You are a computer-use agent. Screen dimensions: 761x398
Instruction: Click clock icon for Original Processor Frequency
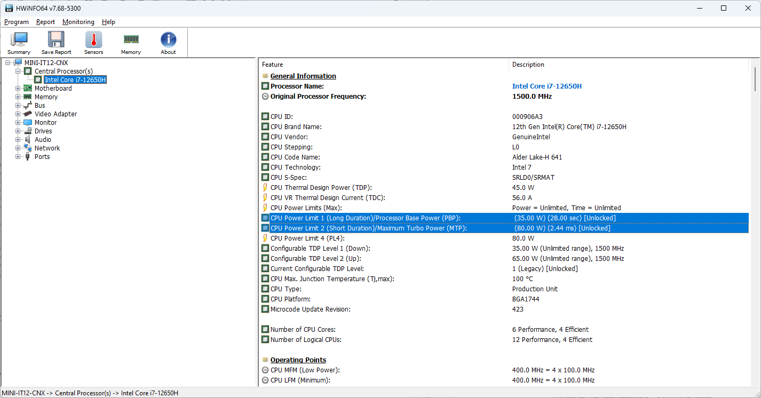pos(265,97)
